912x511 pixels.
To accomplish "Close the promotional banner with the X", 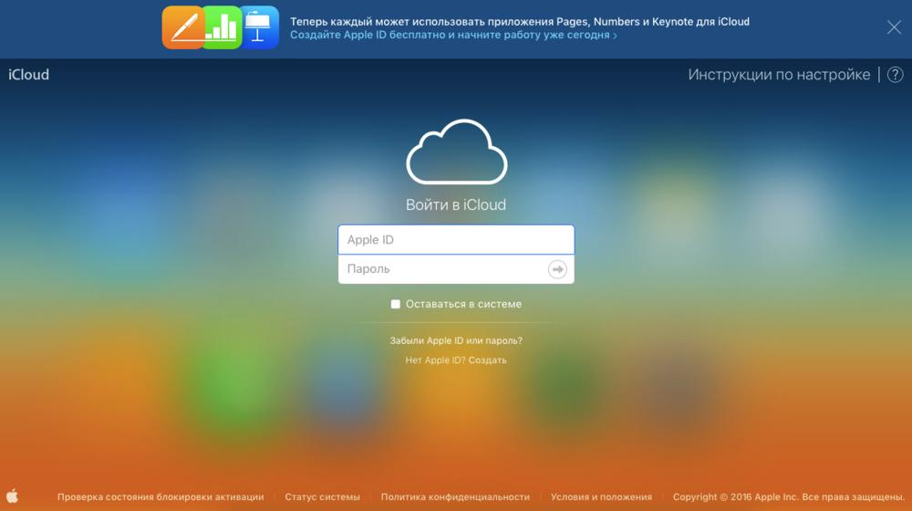I will (894, 27).
